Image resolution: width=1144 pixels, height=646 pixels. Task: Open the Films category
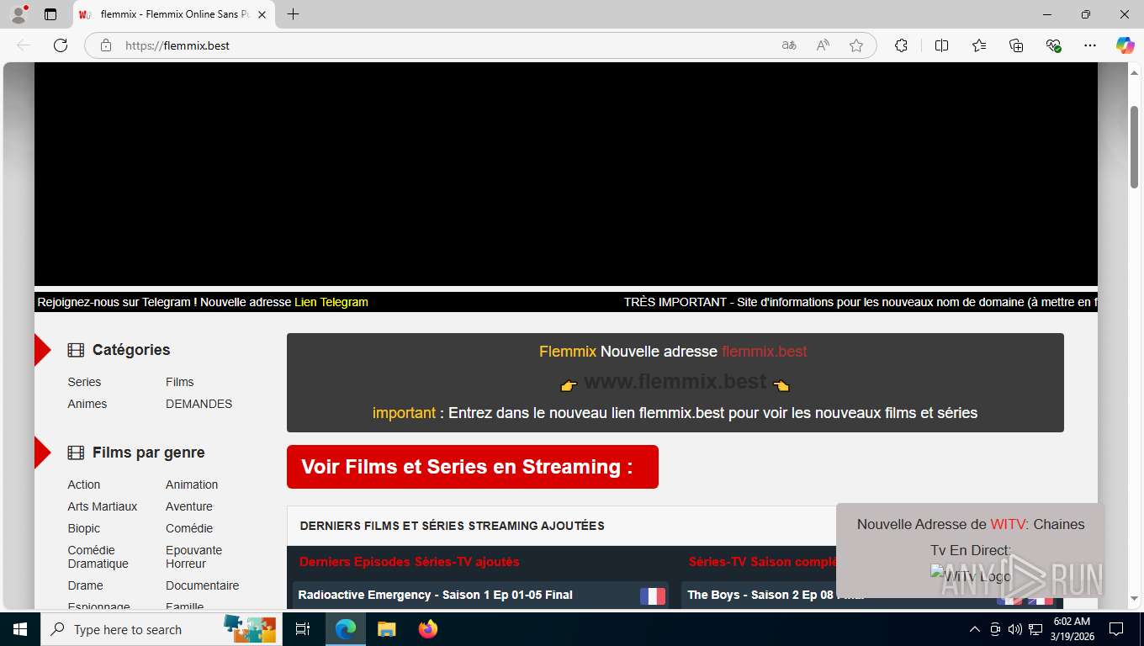(x=180, y=382)
